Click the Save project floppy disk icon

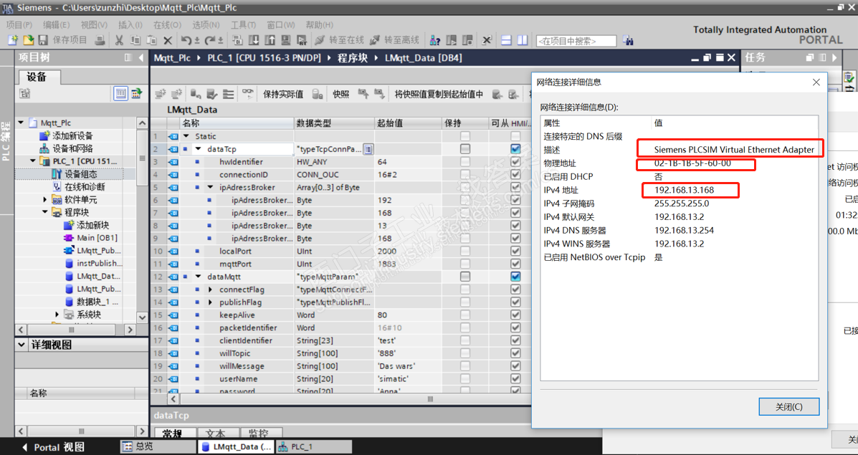pos(43,40)
